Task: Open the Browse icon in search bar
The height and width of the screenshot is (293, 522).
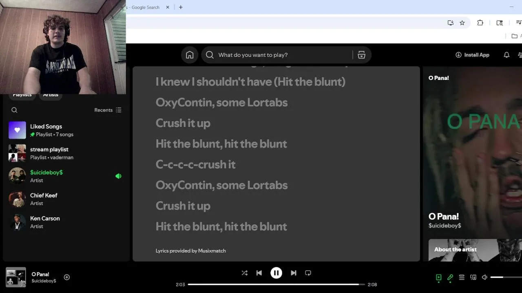Action: (361, 55)
